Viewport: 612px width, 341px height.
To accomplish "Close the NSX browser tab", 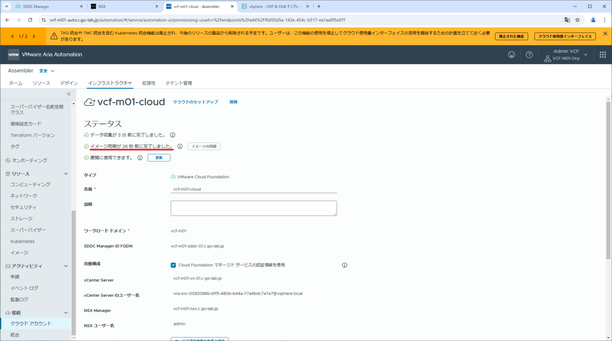I will coord(156,7).
